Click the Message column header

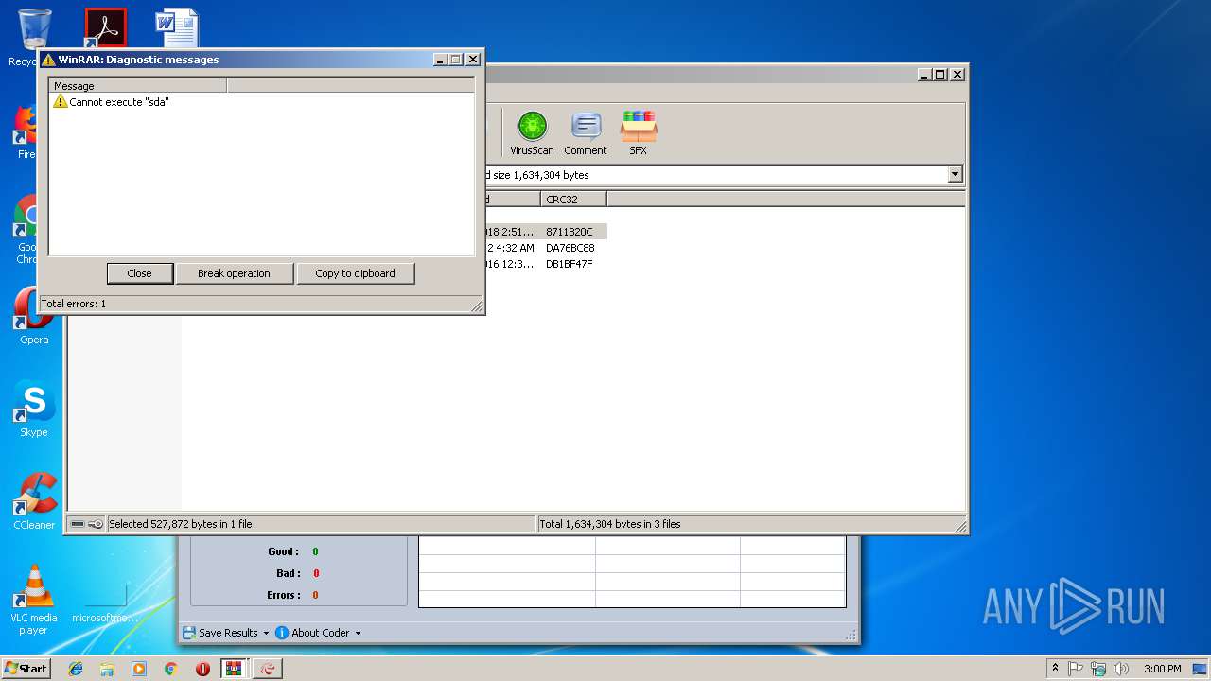coord(138,86)
